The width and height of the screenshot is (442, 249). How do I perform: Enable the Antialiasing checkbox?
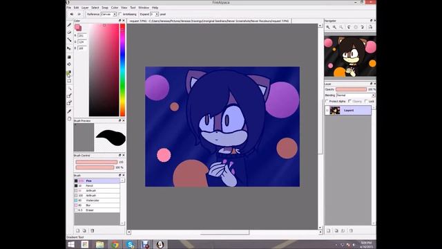(x=120, y=14)
